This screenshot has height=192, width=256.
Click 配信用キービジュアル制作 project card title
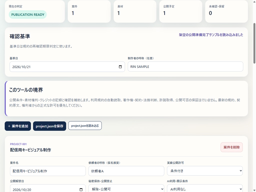30,150
